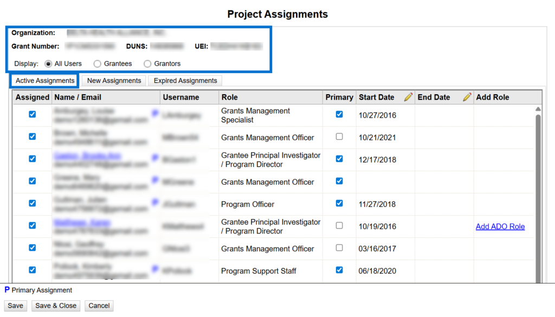Uncheck Assigned for Program Support Staff row
555x317 pixels.
tap(32, 270)
